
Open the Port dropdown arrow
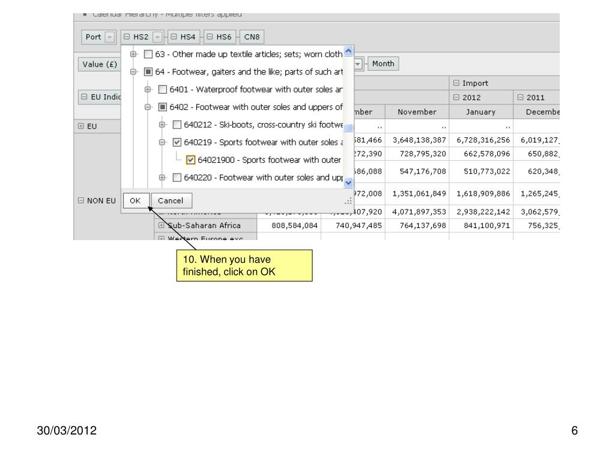[x=110, y=37]
